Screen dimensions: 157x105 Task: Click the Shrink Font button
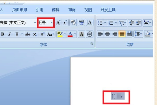[x=65, y=23]
